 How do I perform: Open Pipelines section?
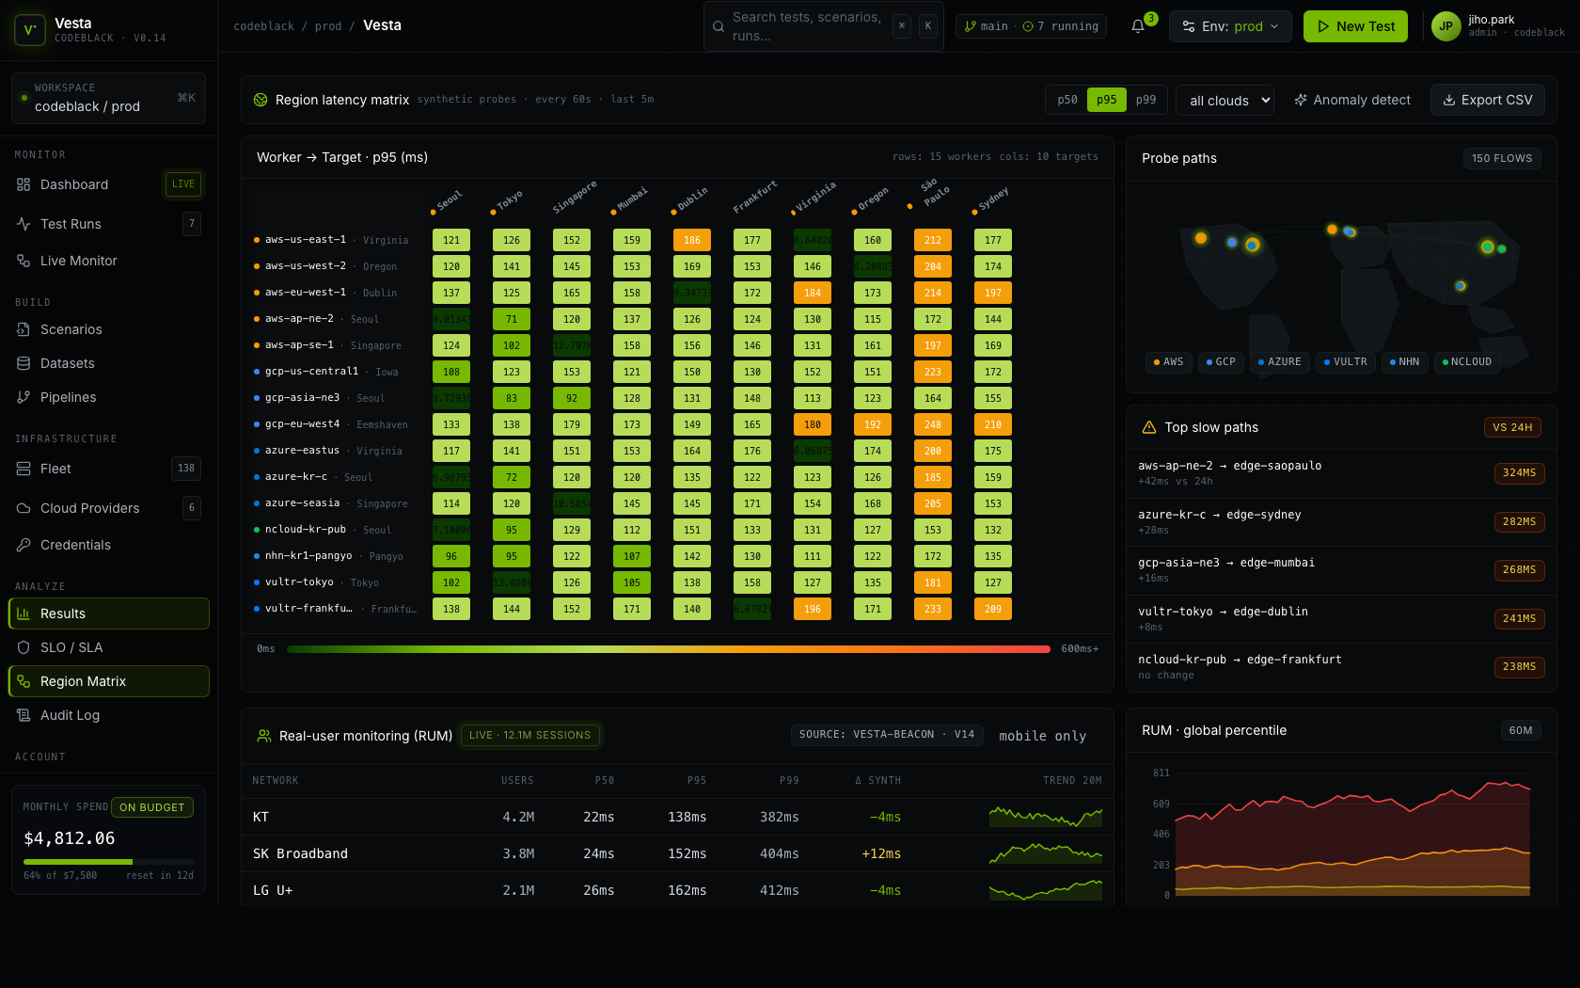[x=68, y=397]
